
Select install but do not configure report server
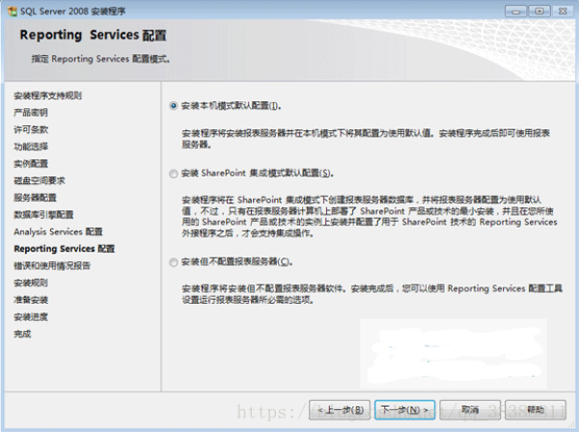(x=173, y=262)
